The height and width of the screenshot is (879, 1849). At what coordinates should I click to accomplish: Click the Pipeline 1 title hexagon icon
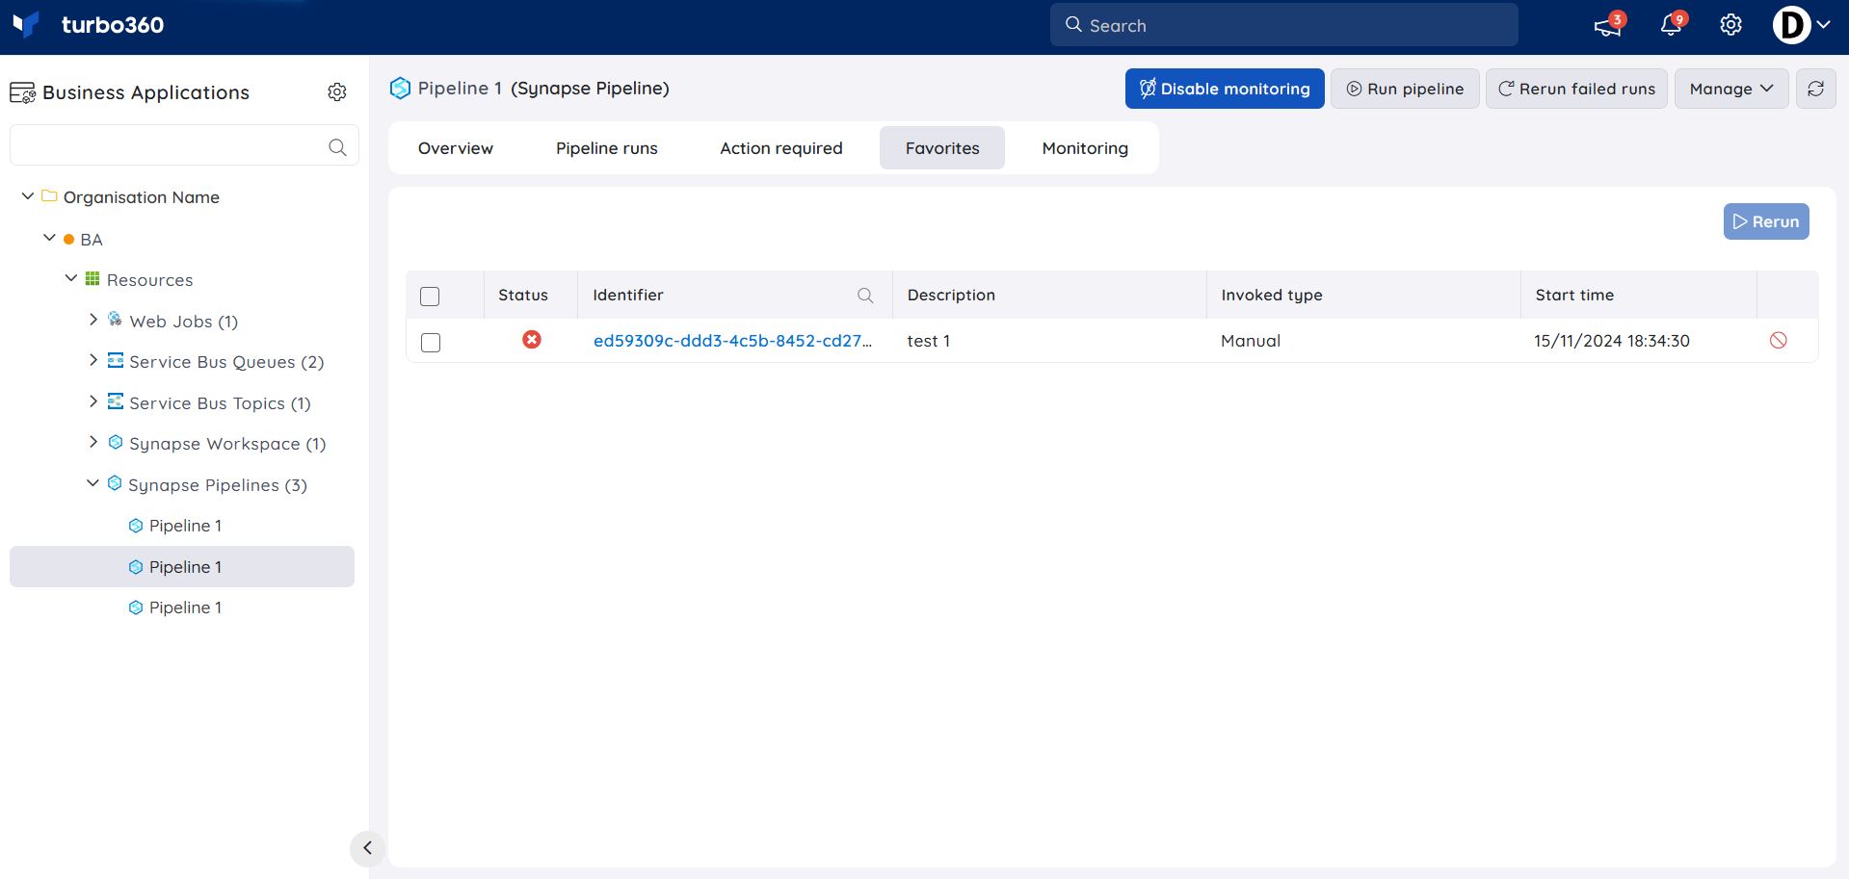point(400,89)
